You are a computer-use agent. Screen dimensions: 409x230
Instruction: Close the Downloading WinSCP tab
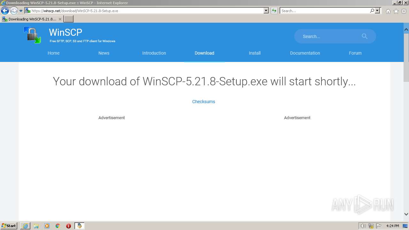(60, 19)
